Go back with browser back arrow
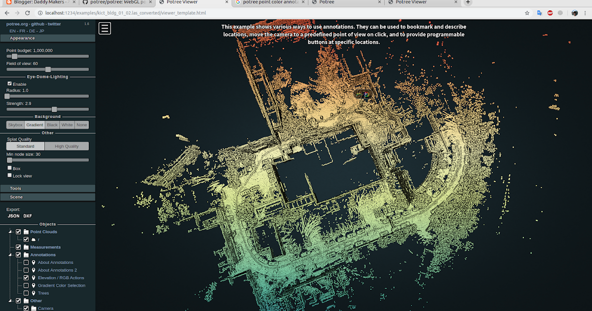592x311 pixels. 8,13
